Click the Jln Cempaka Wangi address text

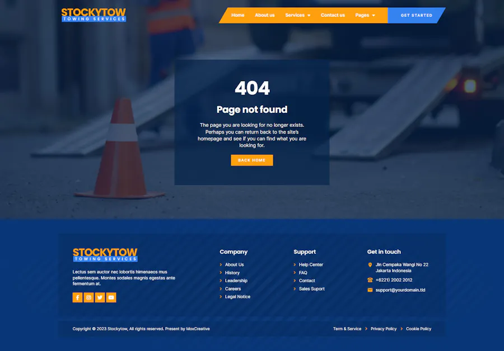tap(402, 268)
